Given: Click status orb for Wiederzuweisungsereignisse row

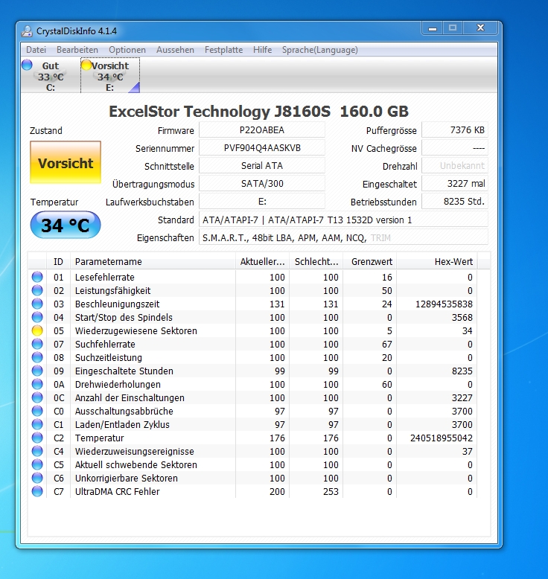Looking at the screenshot, I should click(37, 451).
